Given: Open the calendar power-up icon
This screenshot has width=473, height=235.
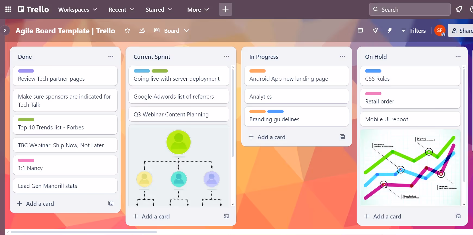Looking at the screenshot, I should 360,30.
